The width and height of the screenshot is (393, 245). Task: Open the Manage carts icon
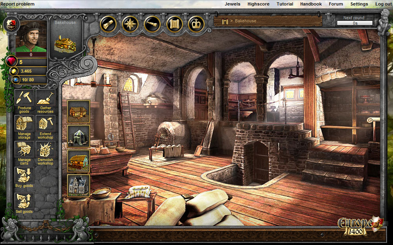tap(24, 150)
